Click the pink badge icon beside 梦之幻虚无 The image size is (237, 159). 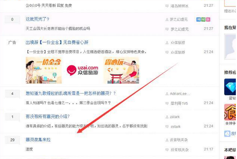point(208,20)
